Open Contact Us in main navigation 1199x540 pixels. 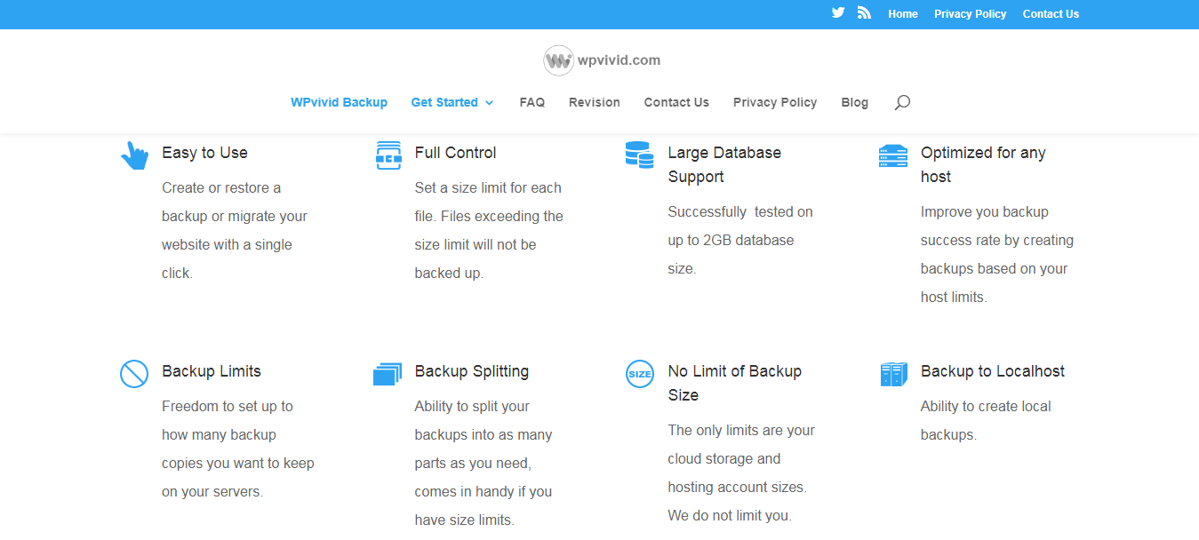(676, 102)
